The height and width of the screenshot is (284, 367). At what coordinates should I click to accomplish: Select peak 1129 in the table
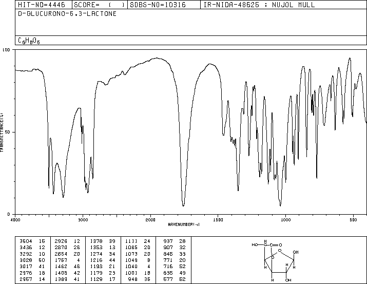pyautogui.click(x=96, y=279)
